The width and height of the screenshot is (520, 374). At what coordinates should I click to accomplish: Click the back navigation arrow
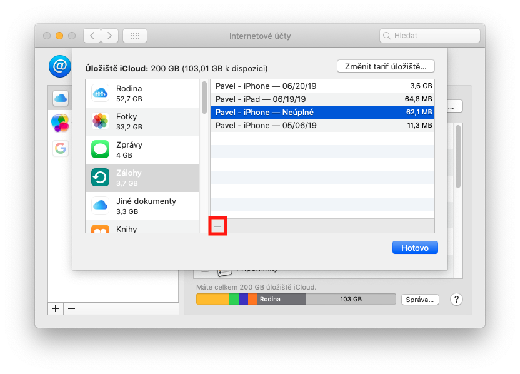coord(92,36)
